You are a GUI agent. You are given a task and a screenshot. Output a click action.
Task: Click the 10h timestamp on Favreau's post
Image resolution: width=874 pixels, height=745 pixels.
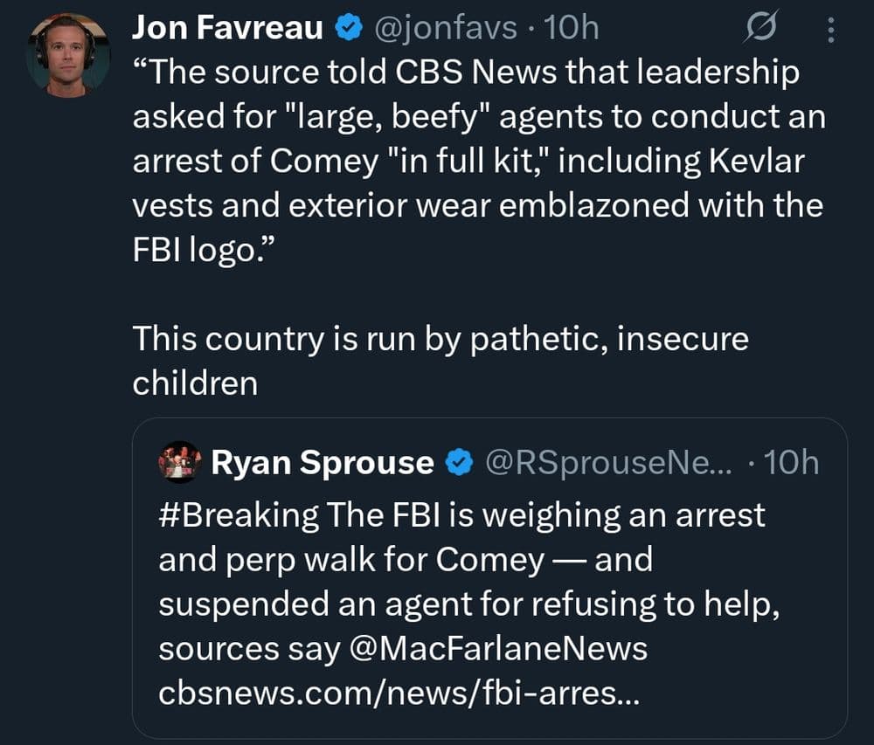572,29
